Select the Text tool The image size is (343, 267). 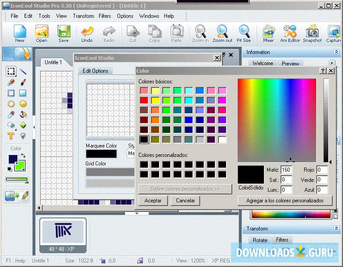tap(11, 136)
